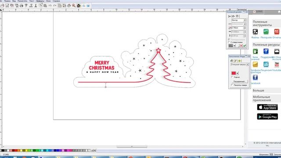Click the square shape icon in the design panel
This screenshot has width=281, height=158.
pyautogui.click(x=237, y=16)
